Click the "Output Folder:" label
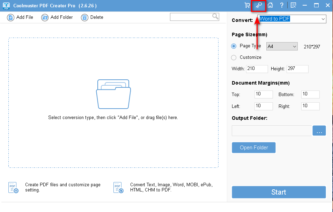Screen dimensions: 333x212 pyautogui.click(x=250, y=118)
